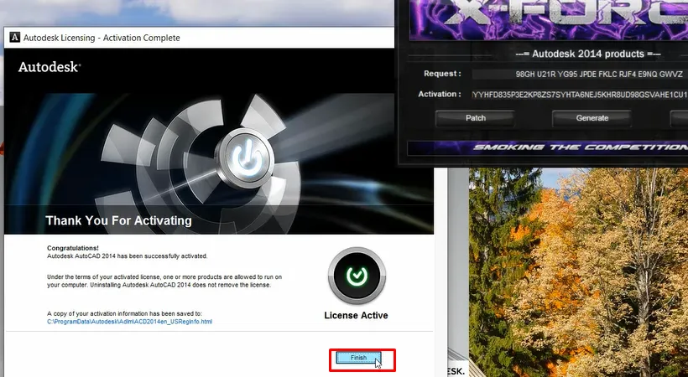The height and width of the screenshot is (377, 688).
Task: Click the 'Autodesk 2014 products' heading
Action: pos(586,54)
